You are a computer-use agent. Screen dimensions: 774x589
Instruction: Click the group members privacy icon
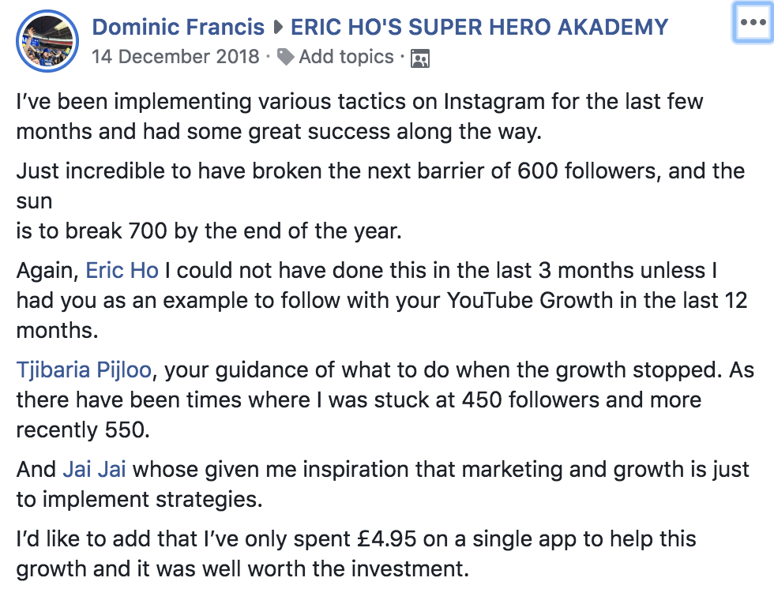pyautogui.click(x=420, y=58)
